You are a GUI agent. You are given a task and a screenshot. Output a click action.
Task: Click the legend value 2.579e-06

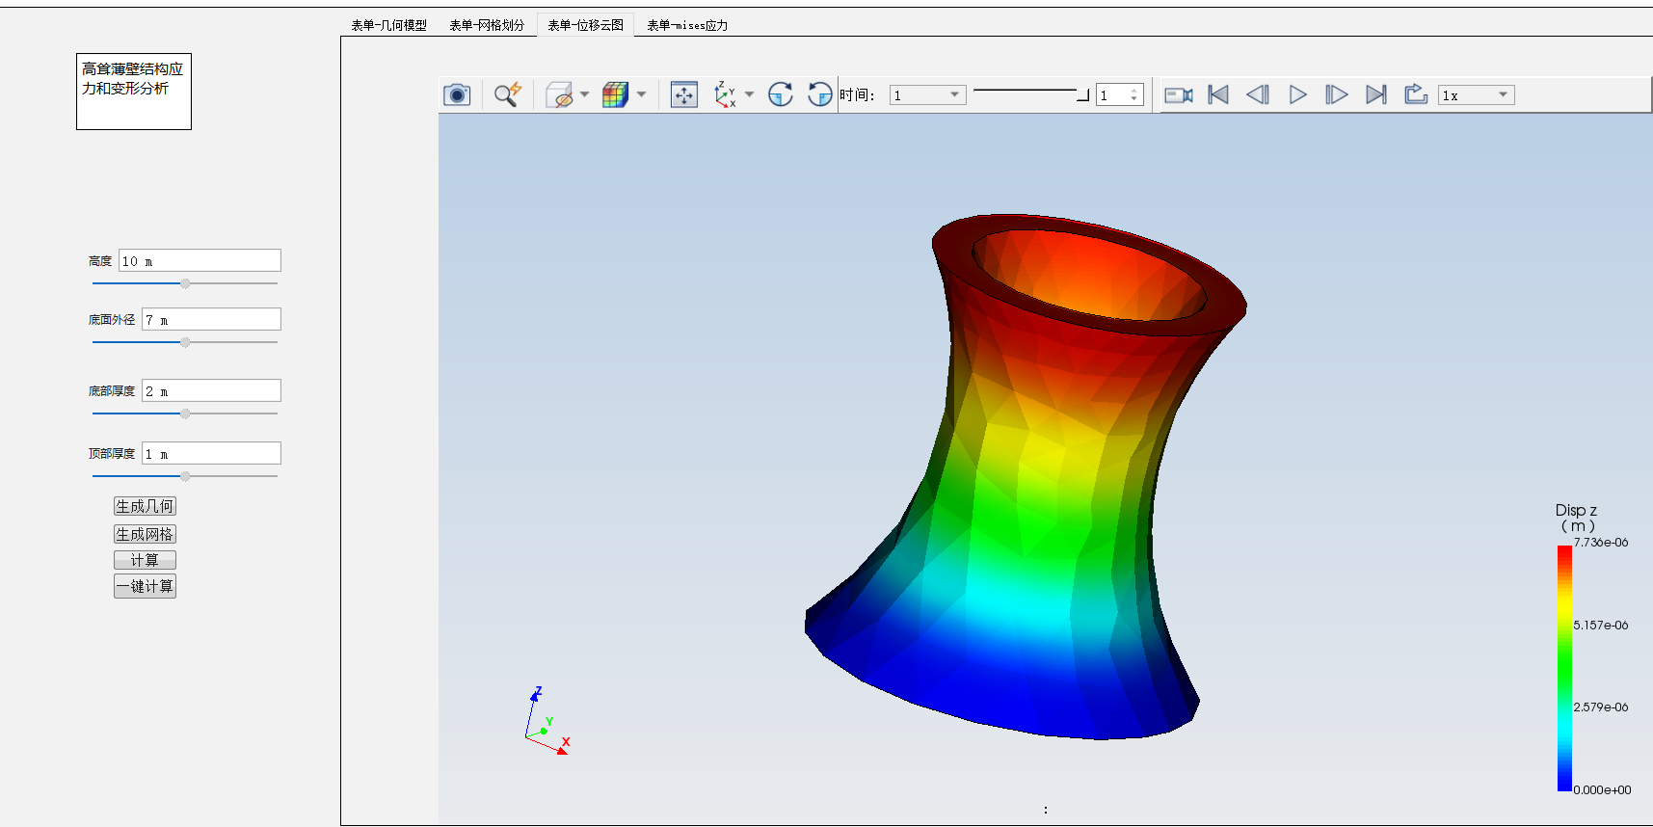pyautogui.click(x=1601, y=707)
